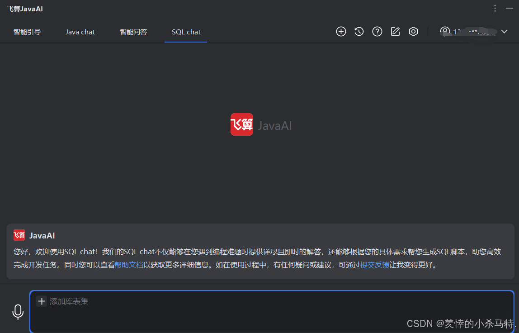Expand the account dropdown chevron
Image resolution: width=519 pixels, height=333 pixels.
(x=504, y=32)
